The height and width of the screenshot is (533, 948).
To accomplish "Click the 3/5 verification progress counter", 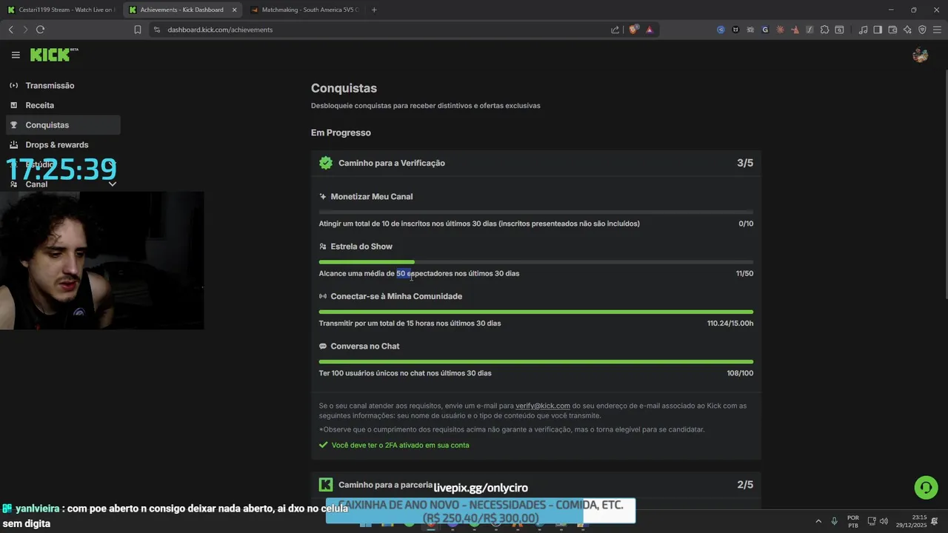I will (x=745, y=163).
